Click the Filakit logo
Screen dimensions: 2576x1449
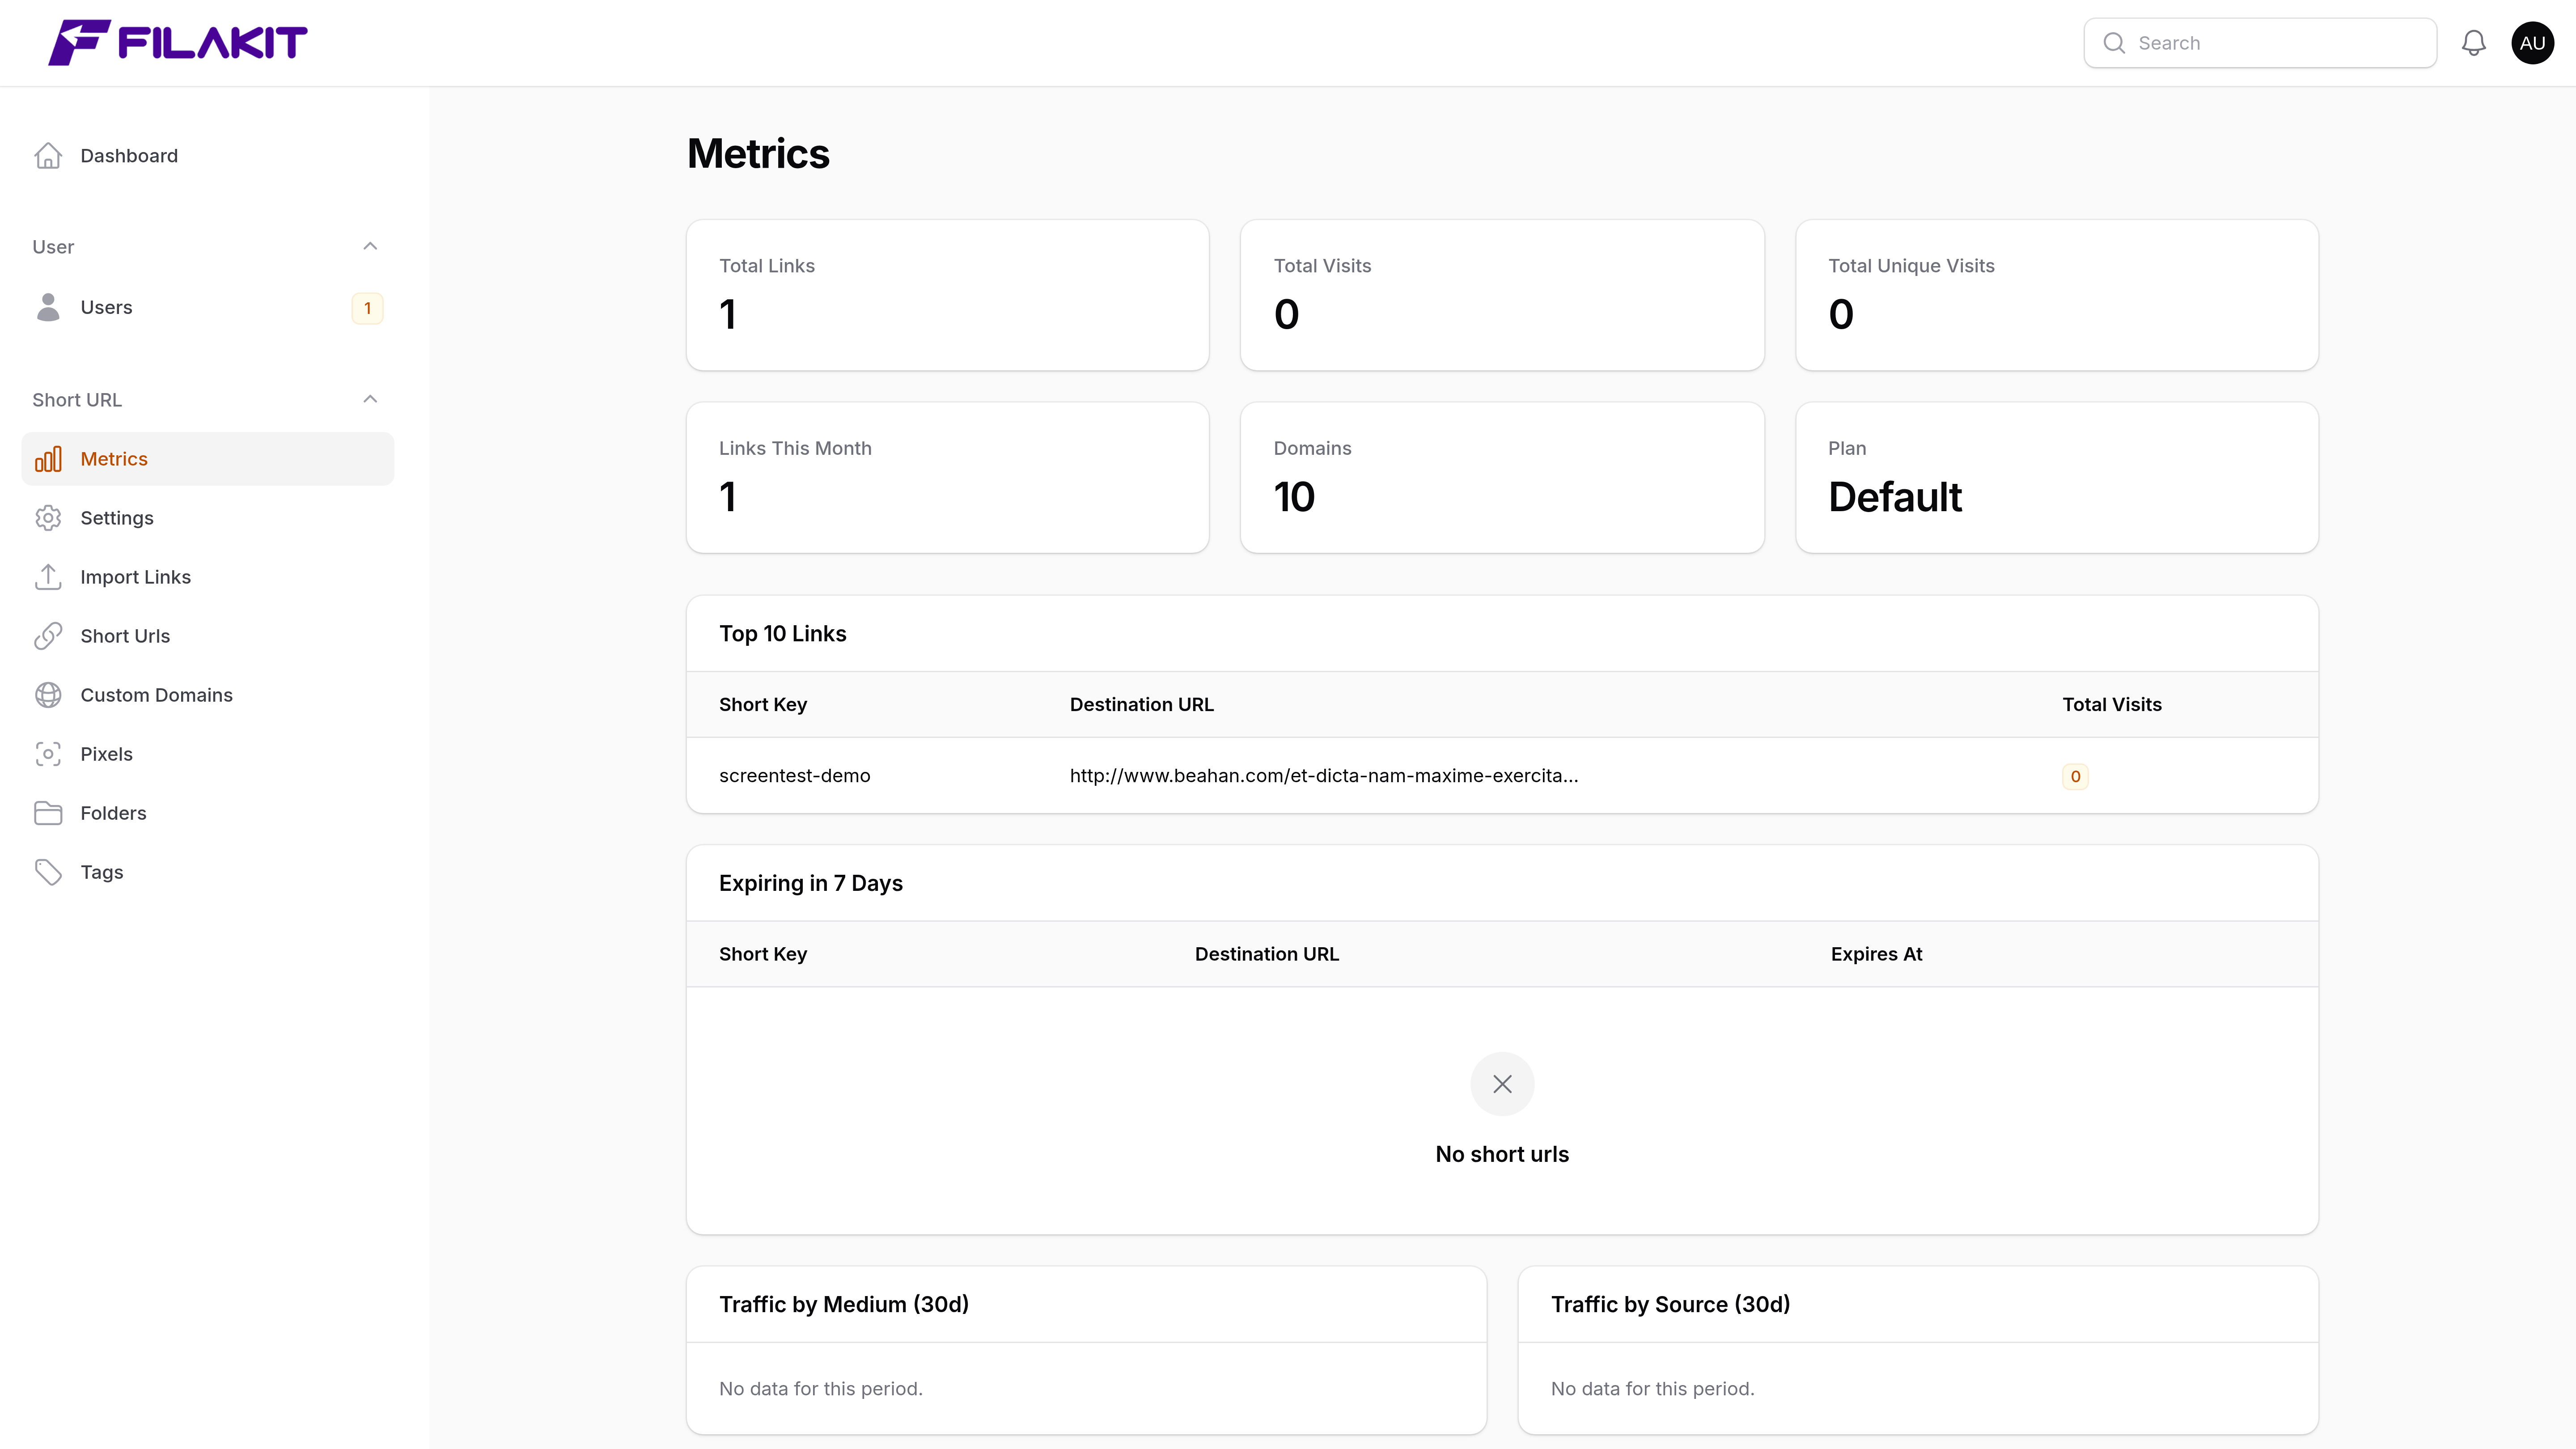tap(178, 42)
